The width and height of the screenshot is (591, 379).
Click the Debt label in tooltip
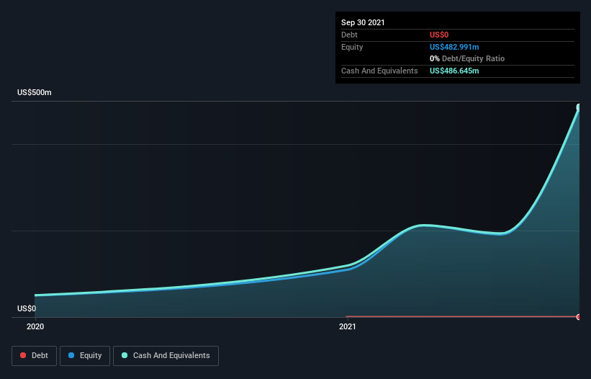349,35
